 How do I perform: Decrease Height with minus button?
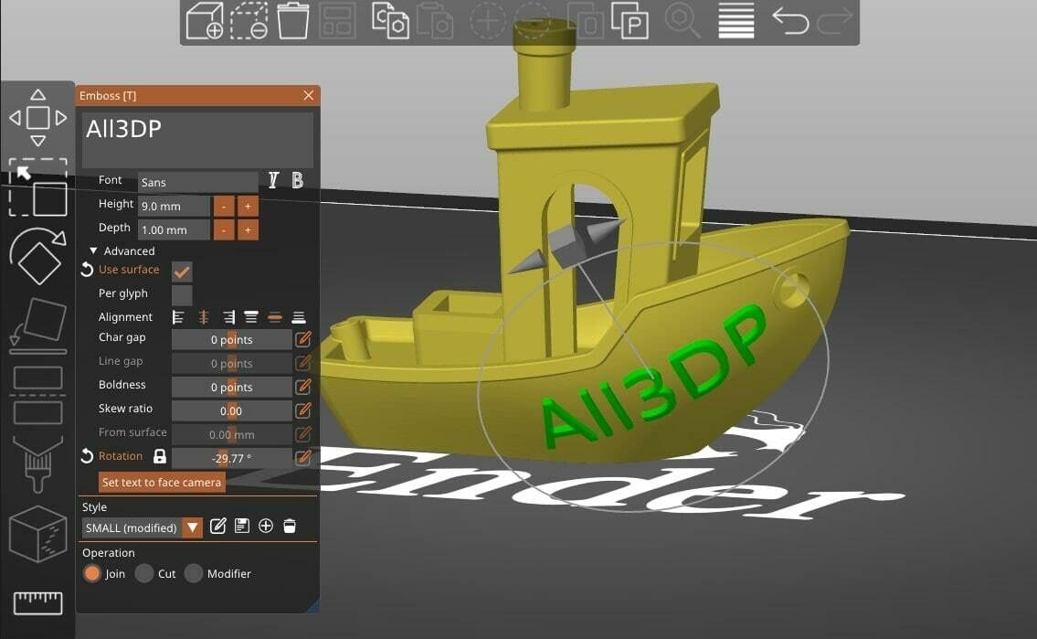coord(224,207)
